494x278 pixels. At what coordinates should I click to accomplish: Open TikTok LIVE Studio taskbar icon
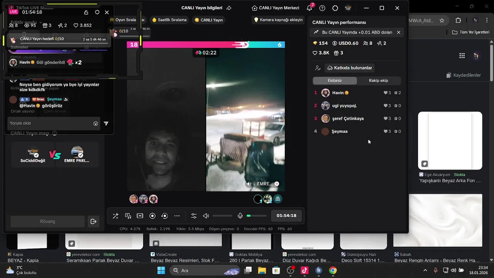click(x=305, y=271)
